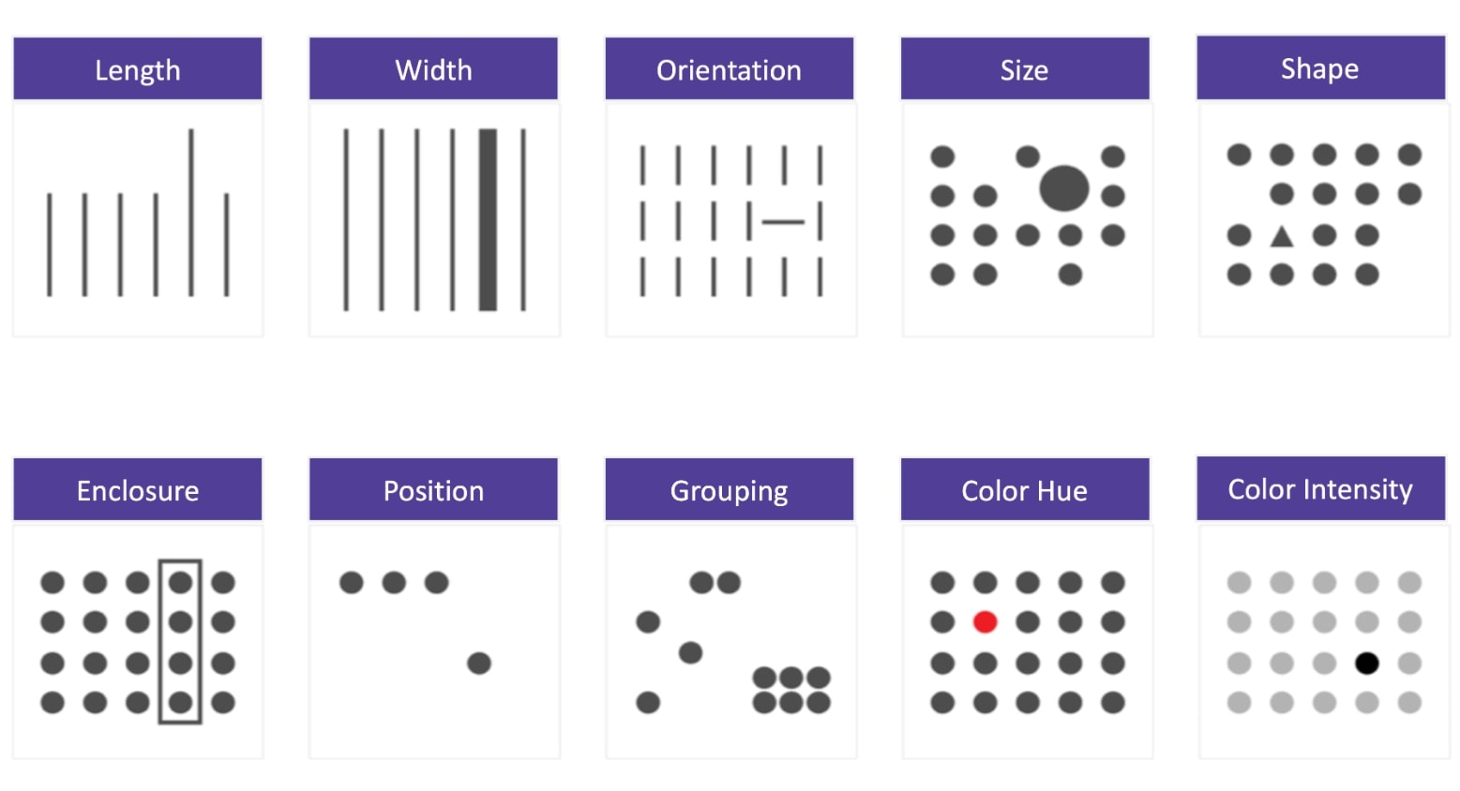Click the large circle in Size panel
This screenshot has height=791, width=1460.
[x=1064, y=187]
